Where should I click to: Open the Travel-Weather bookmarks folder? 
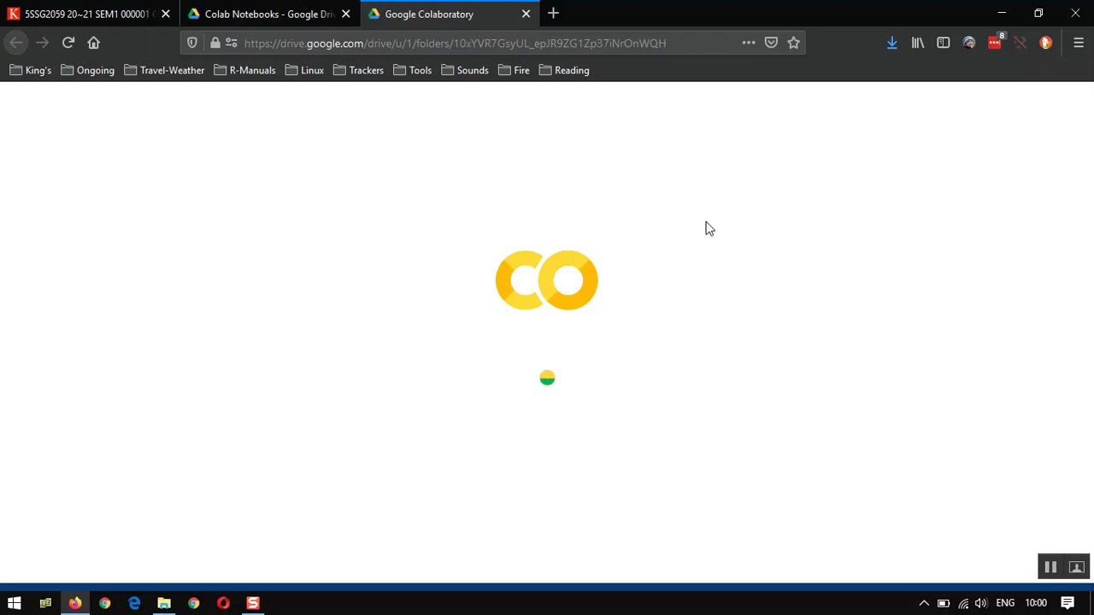pyautogui.click(x=164, y=70)
